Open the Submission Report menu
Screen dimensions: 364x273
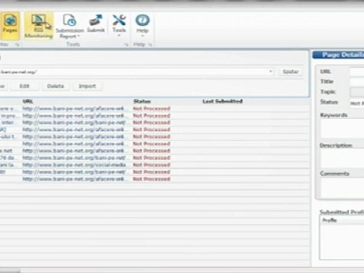(x=70, y=26)
